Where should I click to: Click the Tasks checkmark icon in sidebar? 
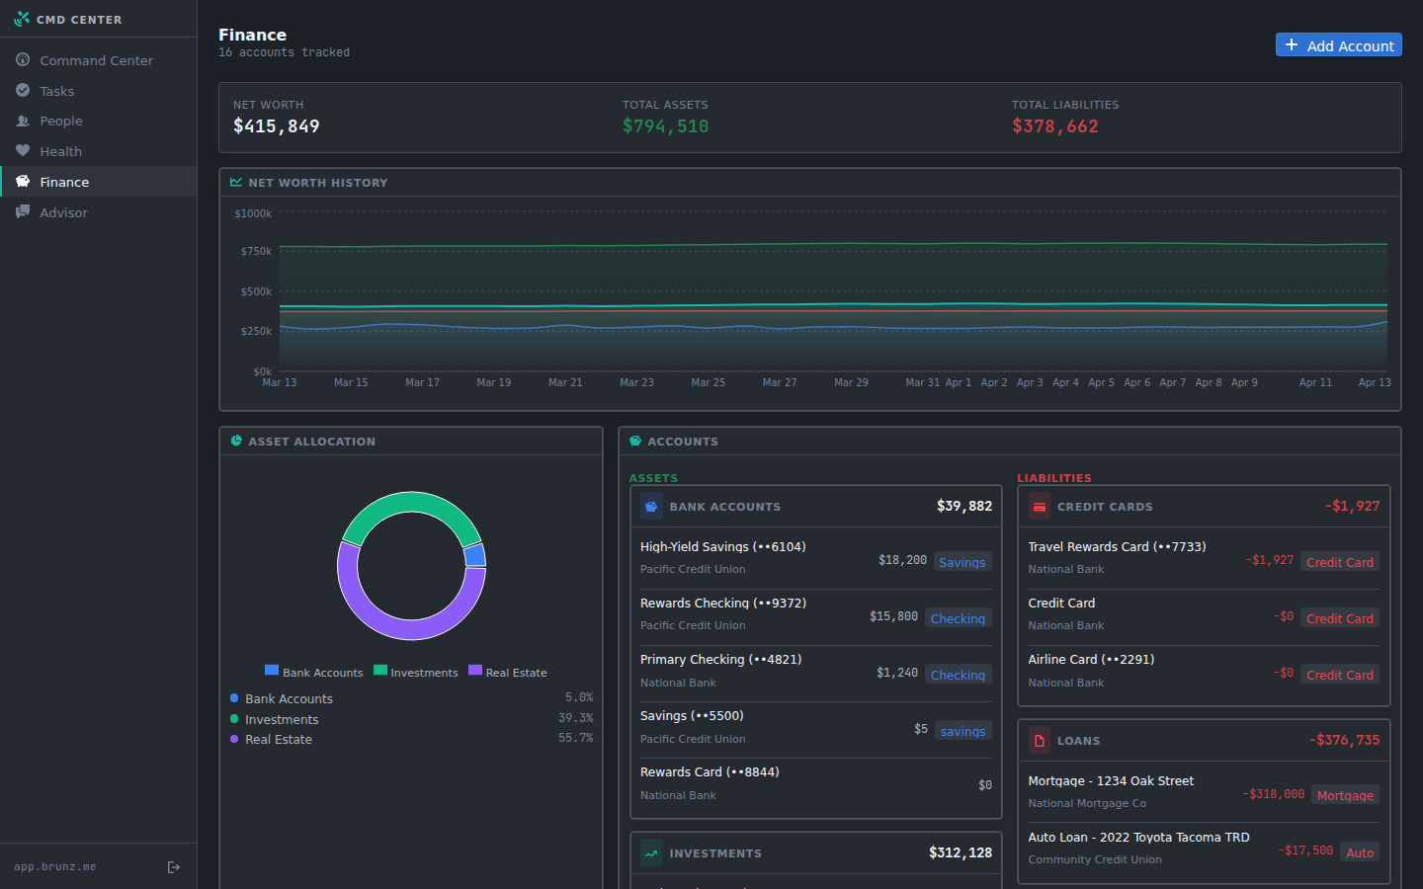point(23,91)
